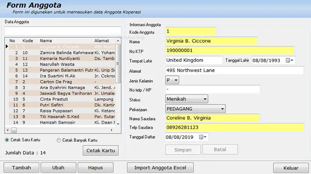Open the Status combo box
Viewport: 311px width, 174px height.
(x=187, y=99)
